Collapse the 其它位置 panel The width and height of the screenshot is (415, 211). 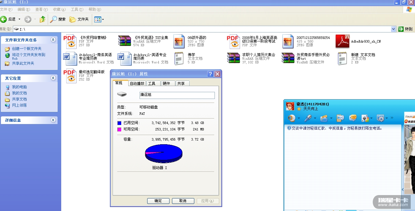pos(53,78)
